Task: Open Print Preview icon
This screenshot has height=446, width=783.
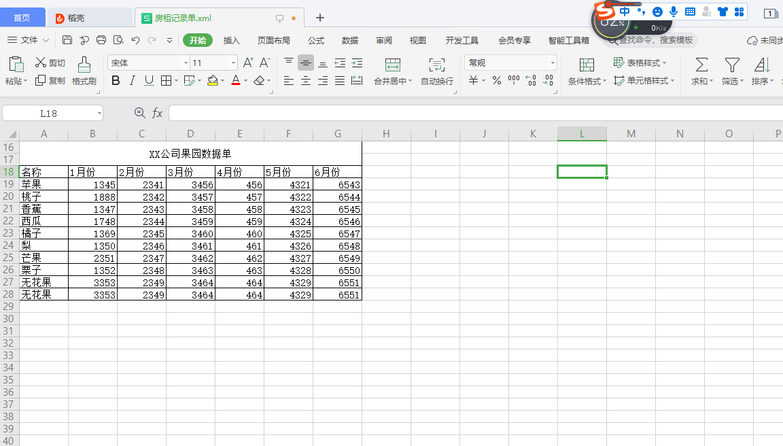Action: [118, 40]
